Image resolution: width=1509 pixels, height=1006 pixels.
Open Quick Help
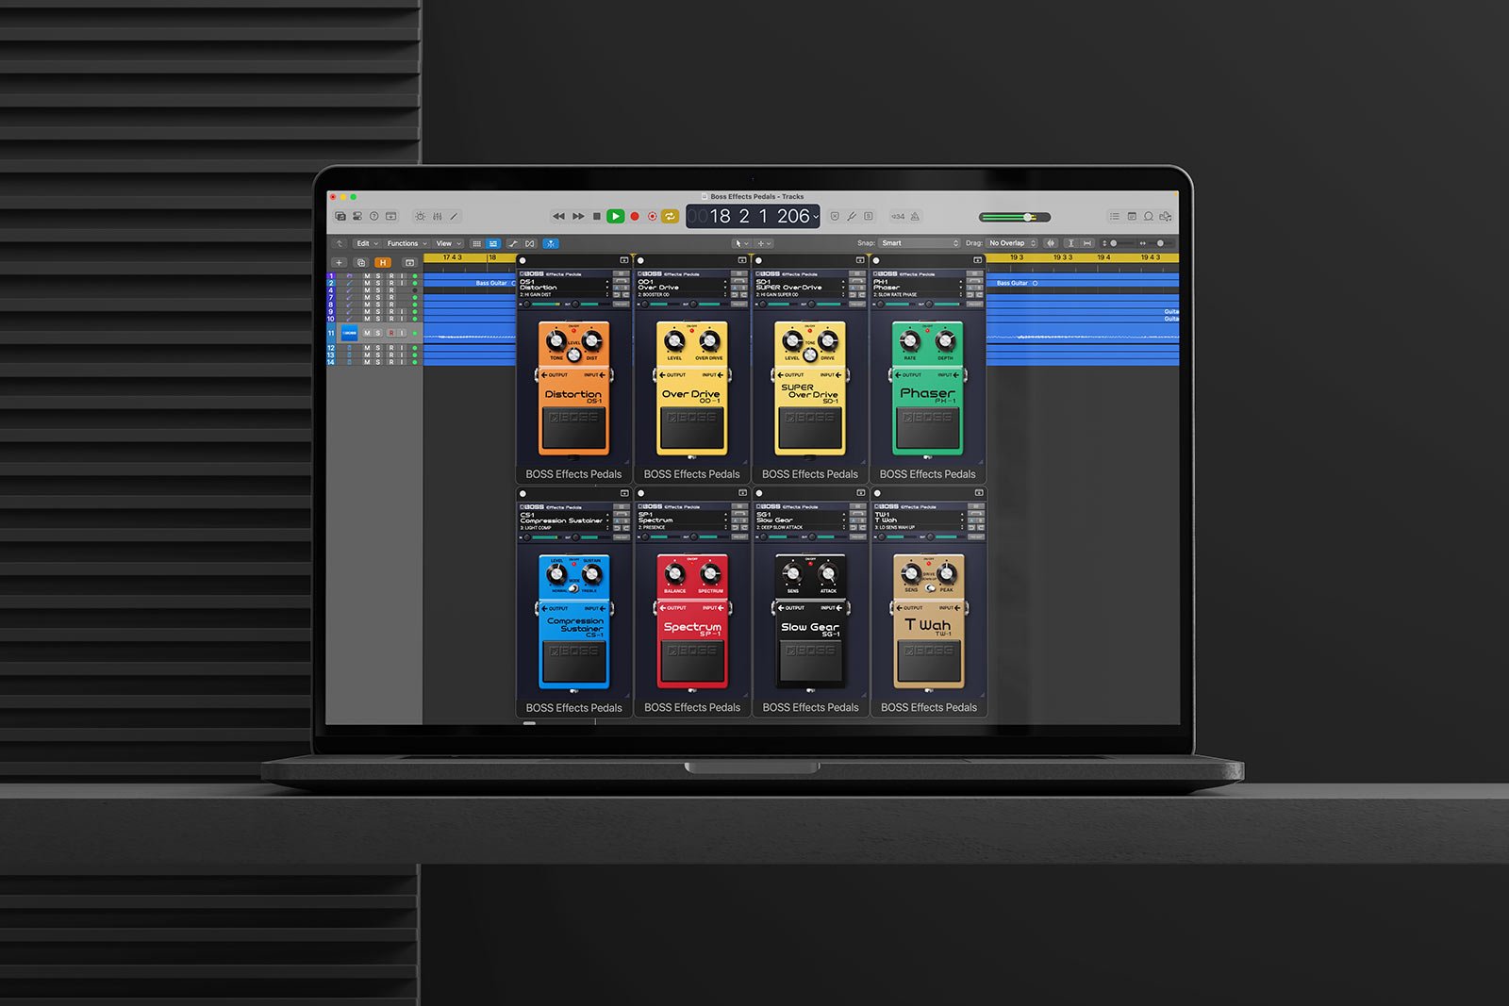point(374,216)
